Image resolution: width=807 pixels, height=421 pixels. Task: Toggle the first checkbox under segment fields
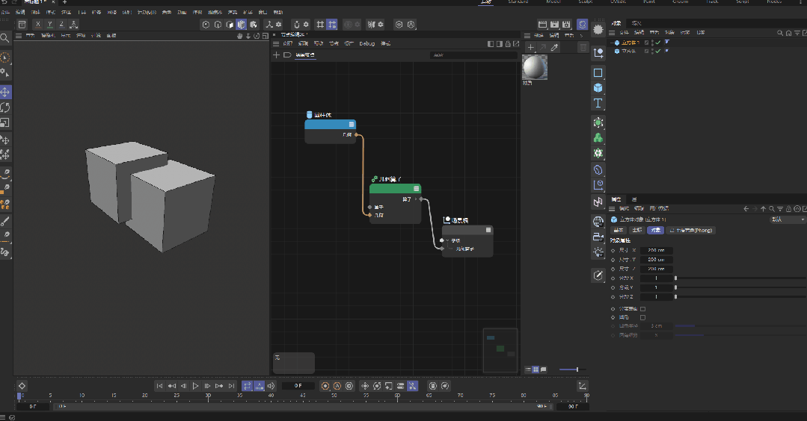[642, 308]
